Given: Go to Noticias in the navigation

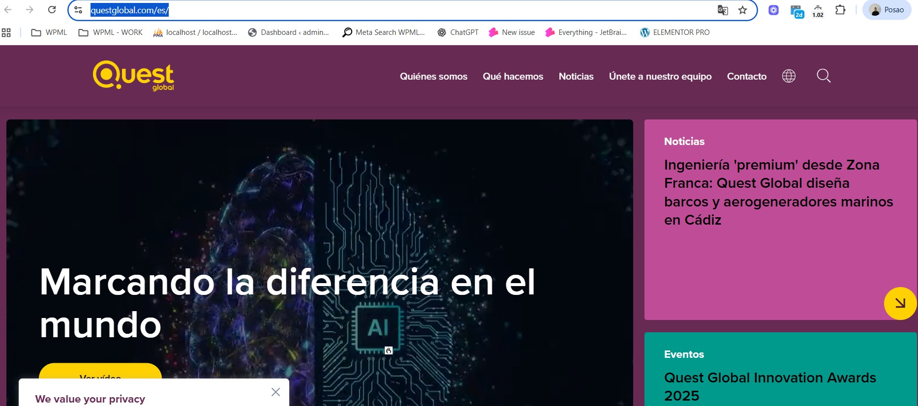Looking at the screenshot, I should pyautogui.click(x=576, y=77).
